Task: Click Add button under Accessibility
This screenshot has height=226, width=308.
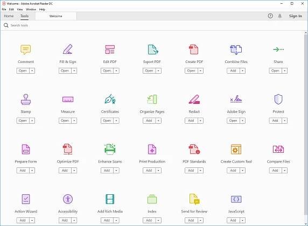Action: point(65,220)
